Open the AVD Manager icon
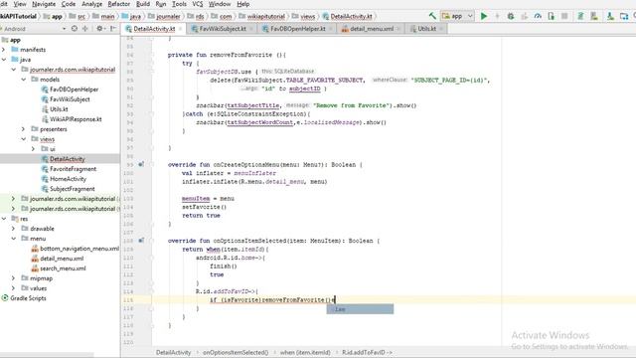This screenshot has height=358, width=636. pos(594,16)
